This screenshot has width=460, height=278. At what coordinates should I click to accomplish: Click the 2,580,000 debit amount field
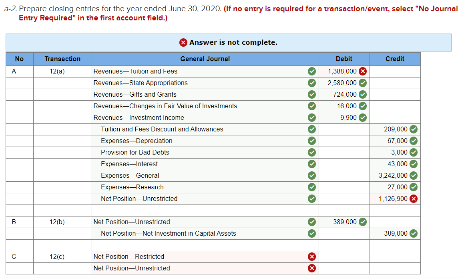click(344, 83)
